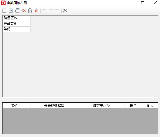Screen dimensions: 160x137
Task: Click the delete column icon
Action: click(36, 11)
